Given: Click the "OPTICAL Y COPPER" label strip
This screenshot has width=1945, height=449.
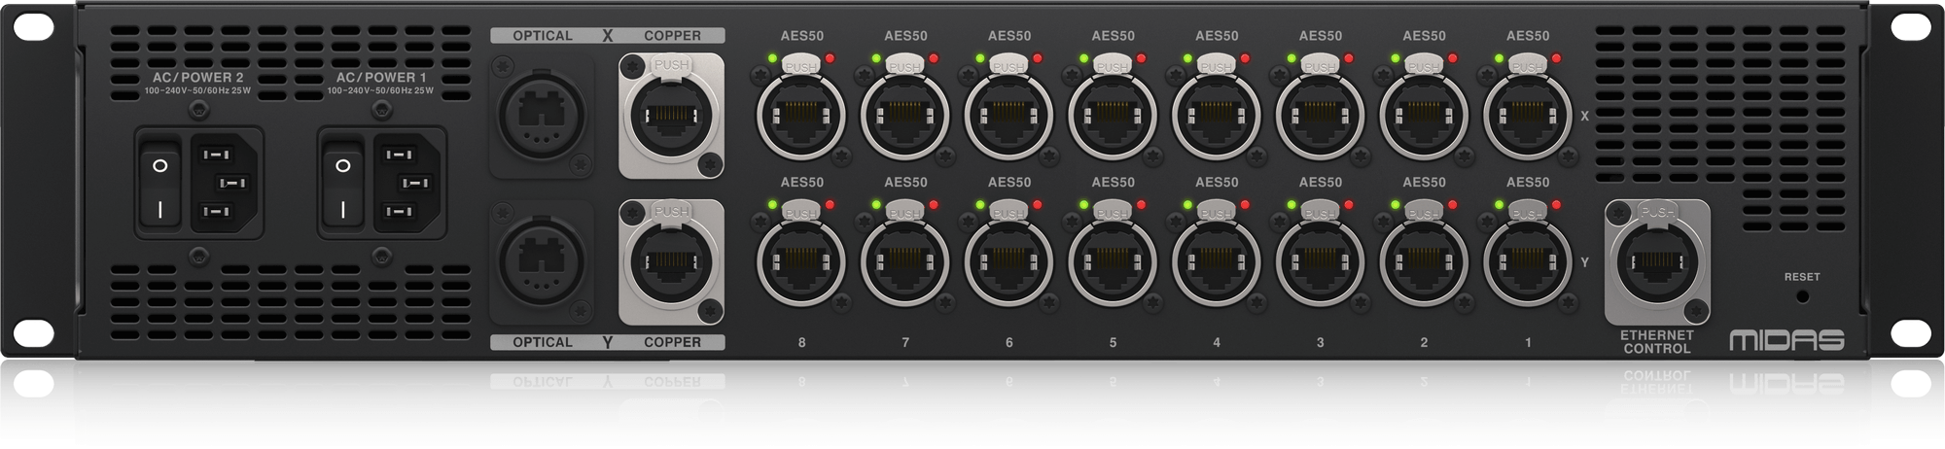Looking at the screenshot, I should tap(608, 342).
